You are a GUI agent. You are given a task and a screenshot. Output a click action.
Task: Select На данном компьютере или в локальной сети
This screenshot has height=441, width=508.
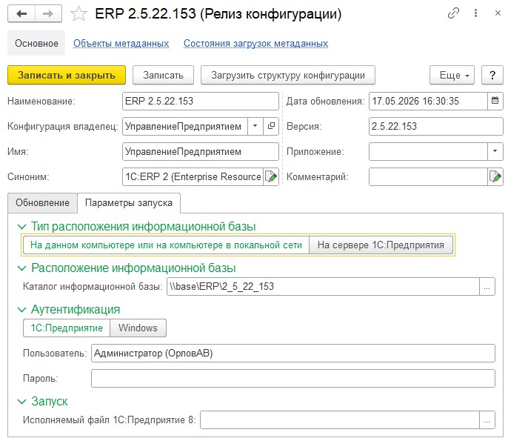pos(166,245)
